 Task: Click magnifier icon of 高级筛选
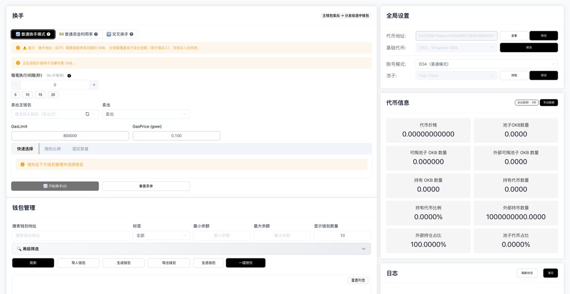(x=19, y=249)
